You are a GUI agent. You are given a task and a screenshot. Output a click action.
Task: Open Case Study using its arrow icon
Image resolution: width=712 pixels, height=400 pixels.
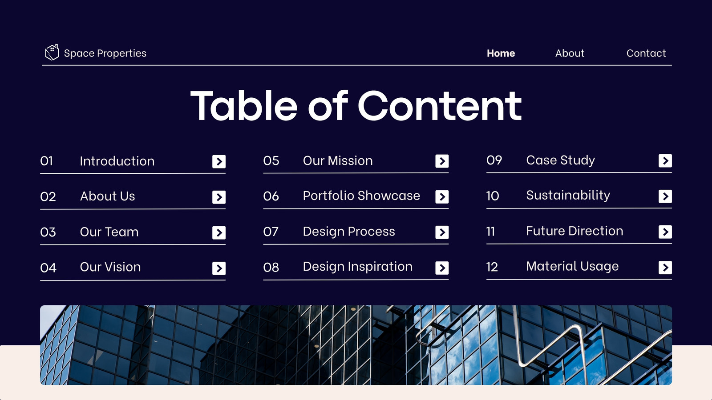point(665,160)
